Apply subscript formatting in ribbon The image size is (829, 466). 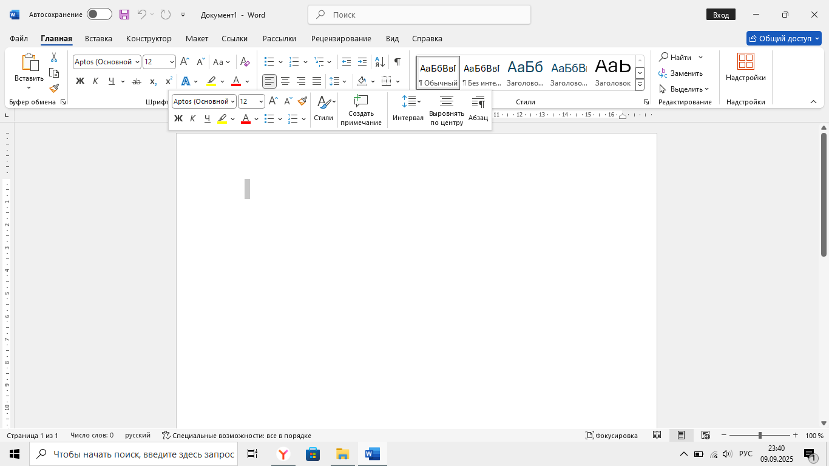pyautogui.click(x=153, y=81)
